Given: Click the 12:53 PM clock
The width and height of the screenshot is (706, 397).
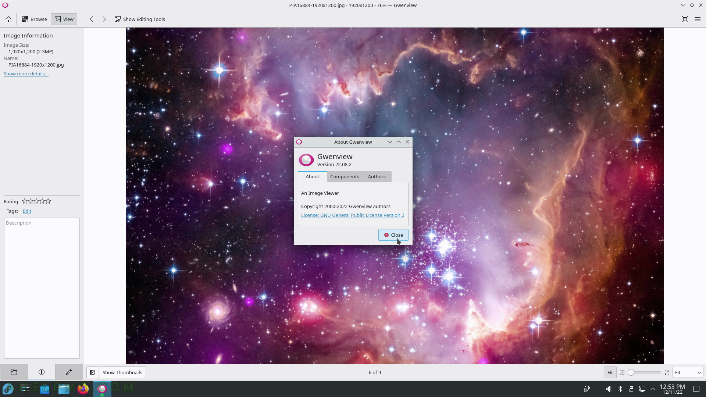Looking at the screenshot, I should click(672, 387).
